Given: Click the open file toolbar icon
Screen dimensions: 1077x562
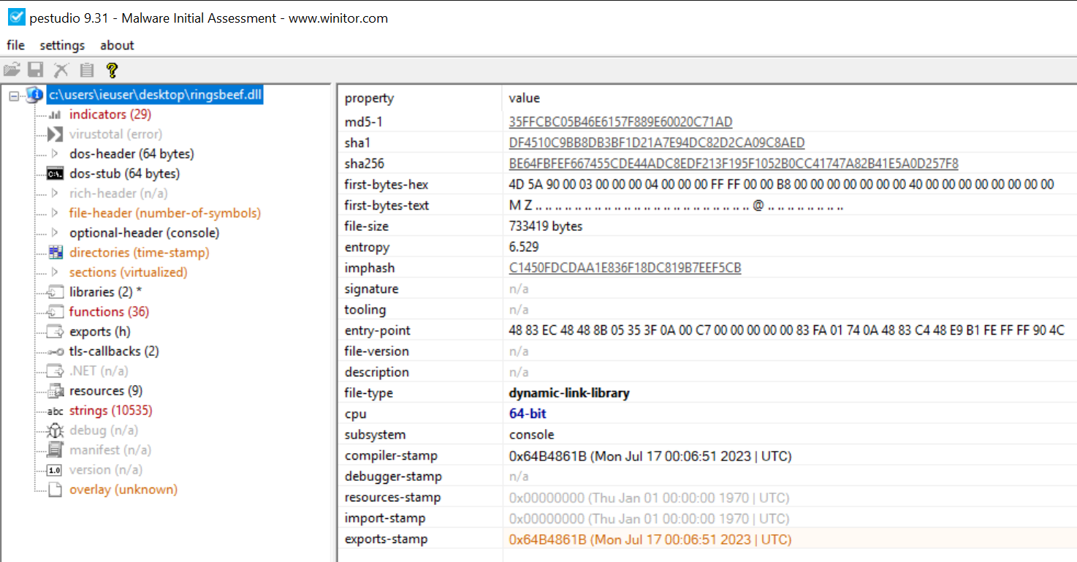Looking at the screenshot, I should coord(12,70).
